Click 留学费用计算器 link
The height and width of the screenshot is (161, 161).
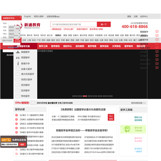96,29
